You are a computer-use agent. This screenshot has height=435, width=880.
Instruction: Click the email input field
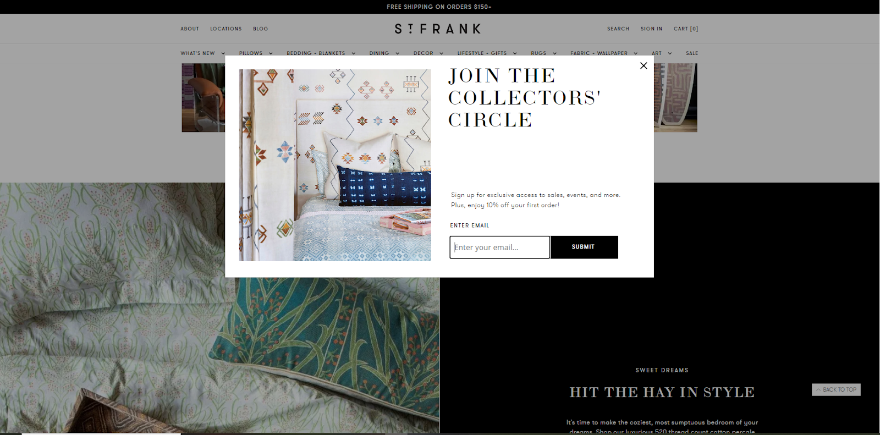pos(500,247)
